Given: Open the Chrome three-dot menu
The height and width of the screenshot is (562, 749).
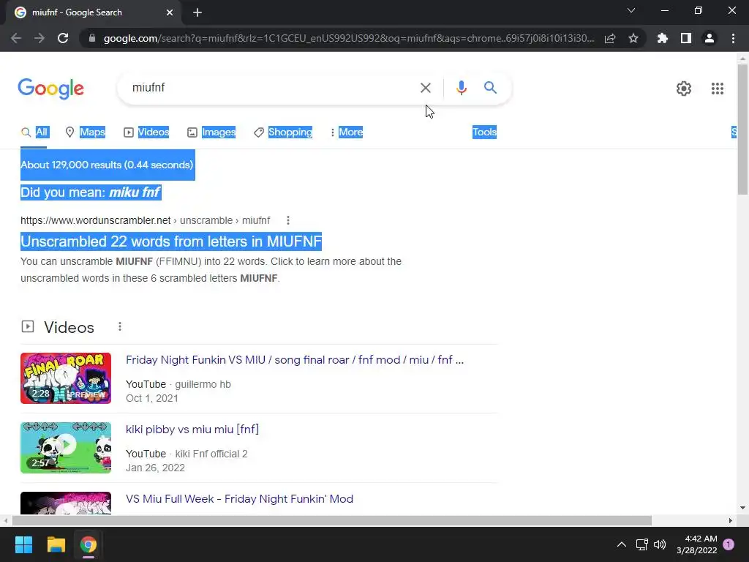Looking at the screenshot, I should click(733, 38).
